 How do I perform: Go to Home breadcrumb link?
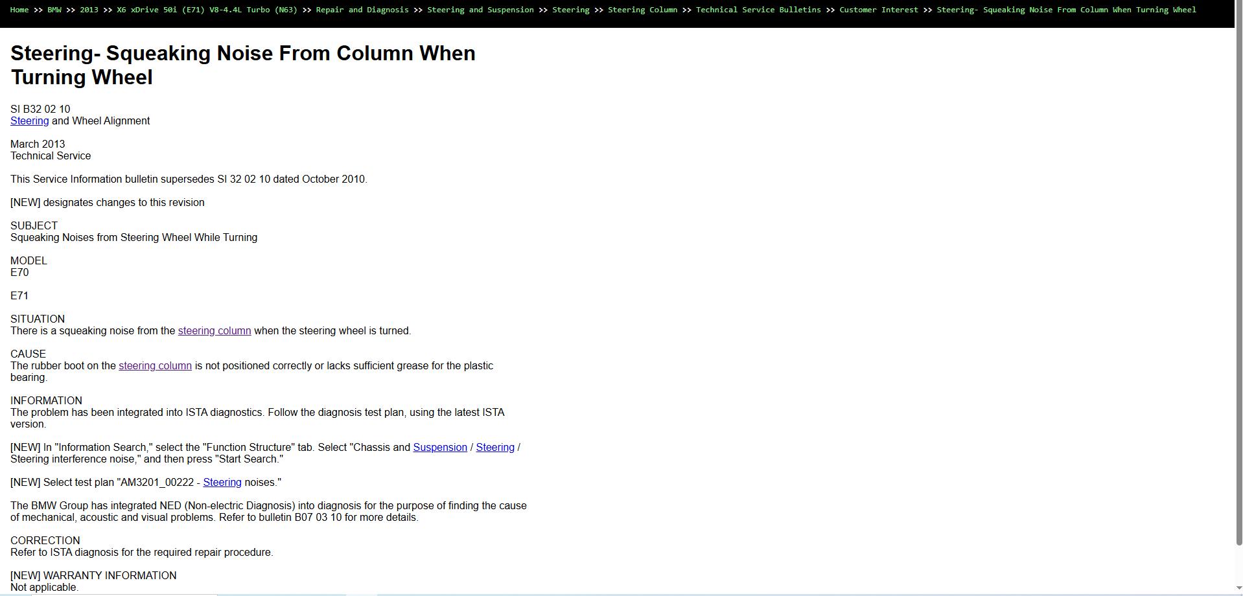[x=19, y=10]
